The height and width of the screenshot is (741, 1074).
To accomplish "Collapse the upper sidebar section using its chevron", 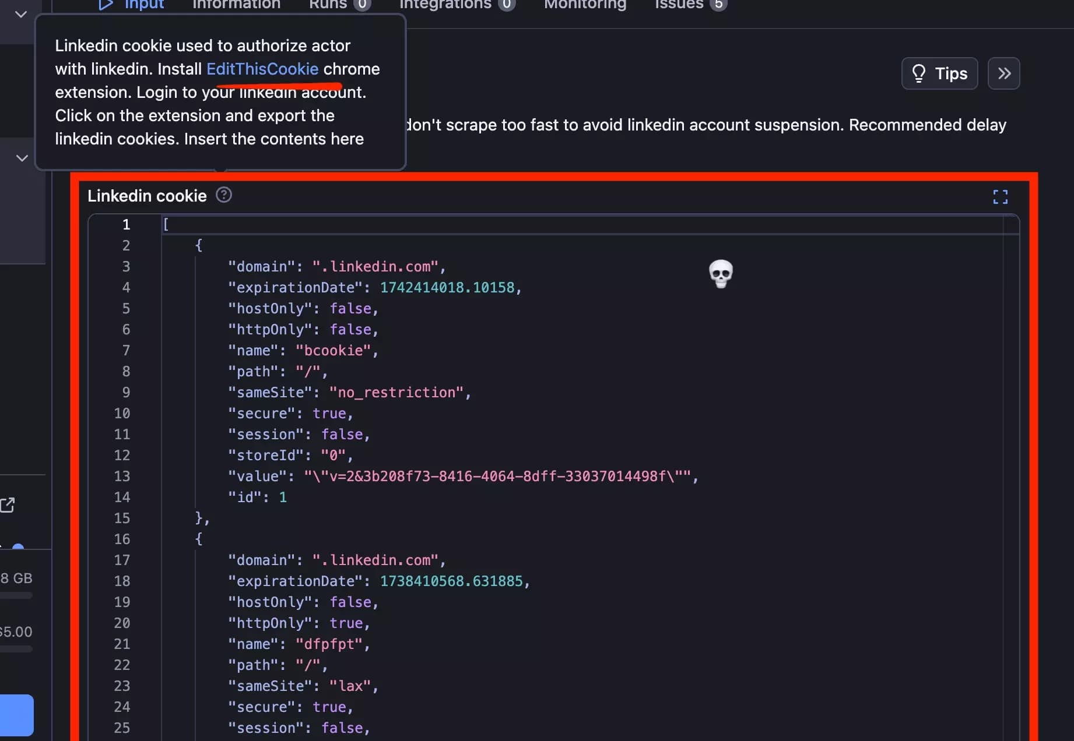I will (x=20, y=15).
